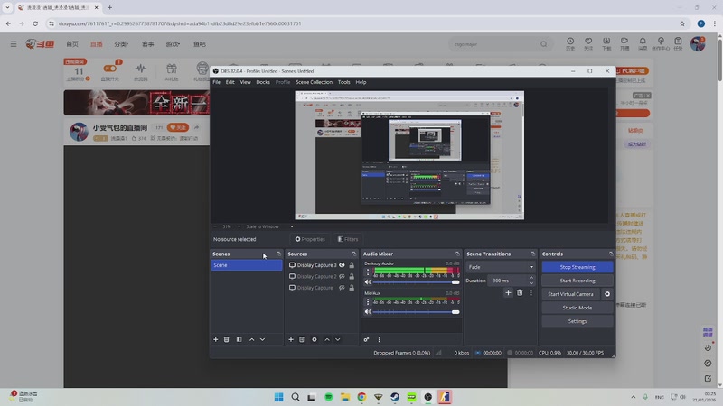
Task: Open the Scene Collection menu
Action: pos(314,82)
